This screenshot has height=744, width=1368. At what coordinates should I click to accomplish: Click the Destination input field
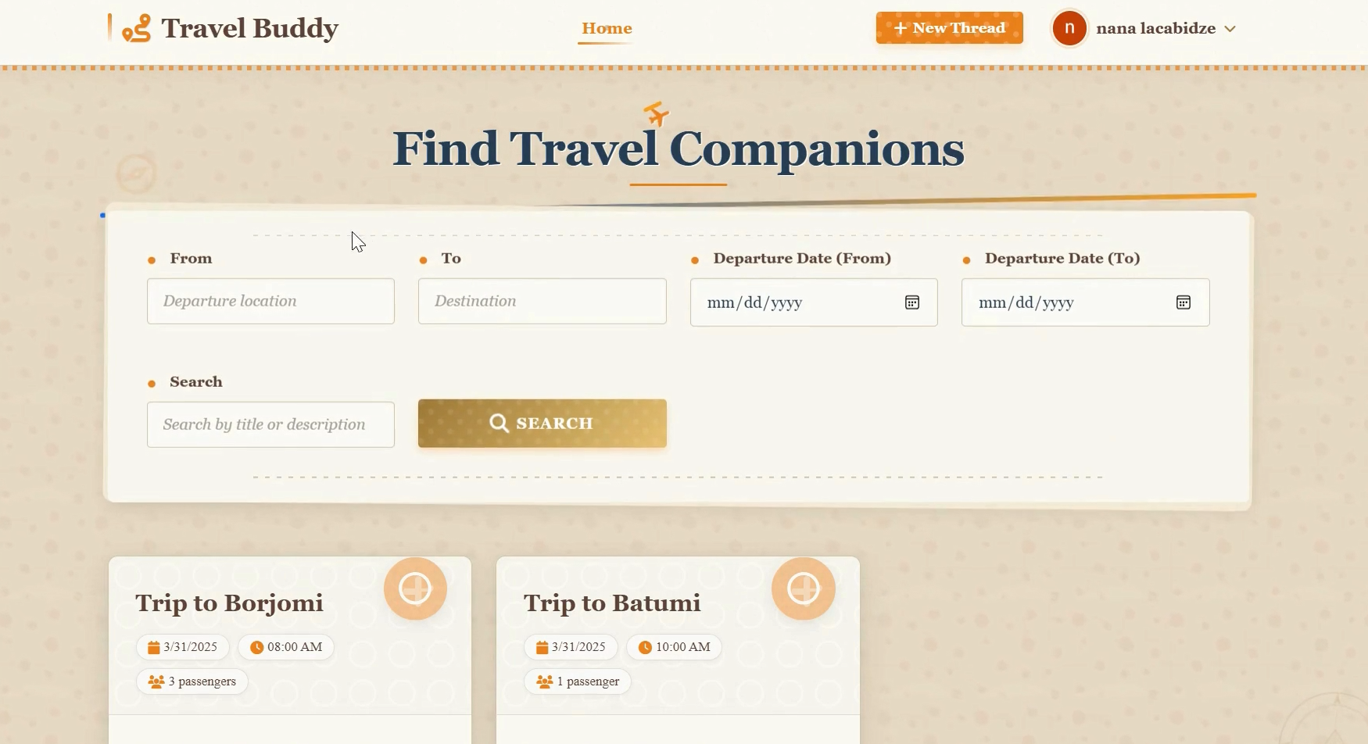(x=542, y=301)
